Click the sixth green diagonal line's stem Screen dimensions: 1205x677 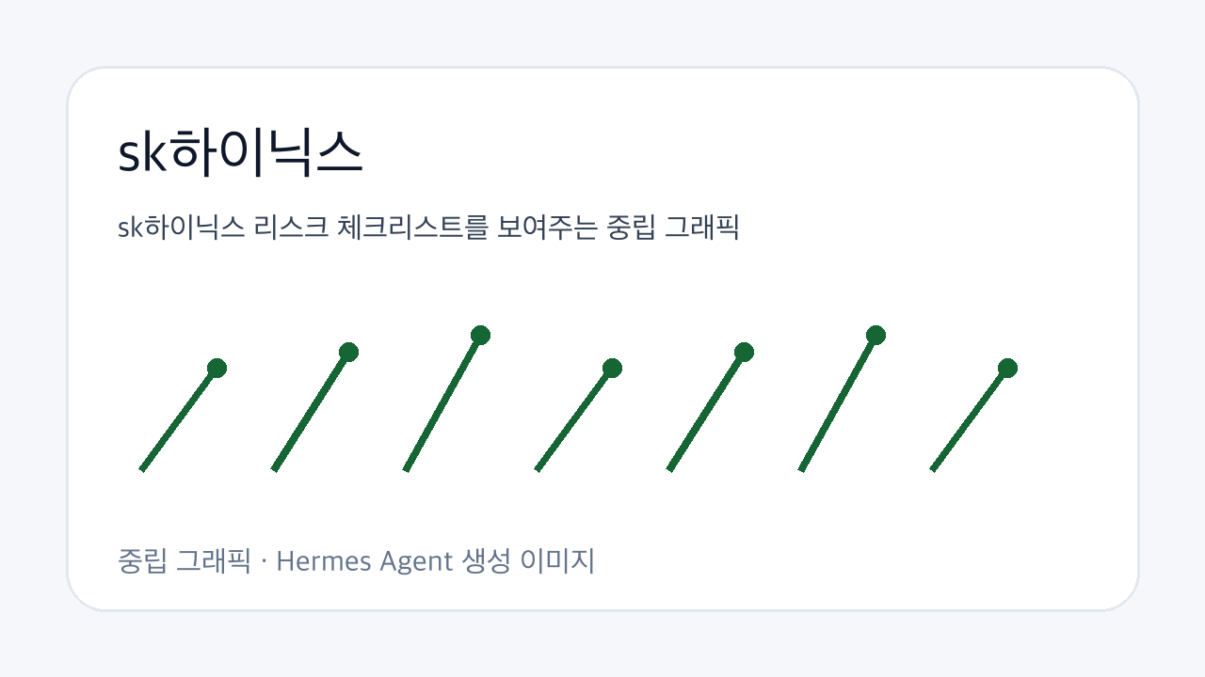838,402
